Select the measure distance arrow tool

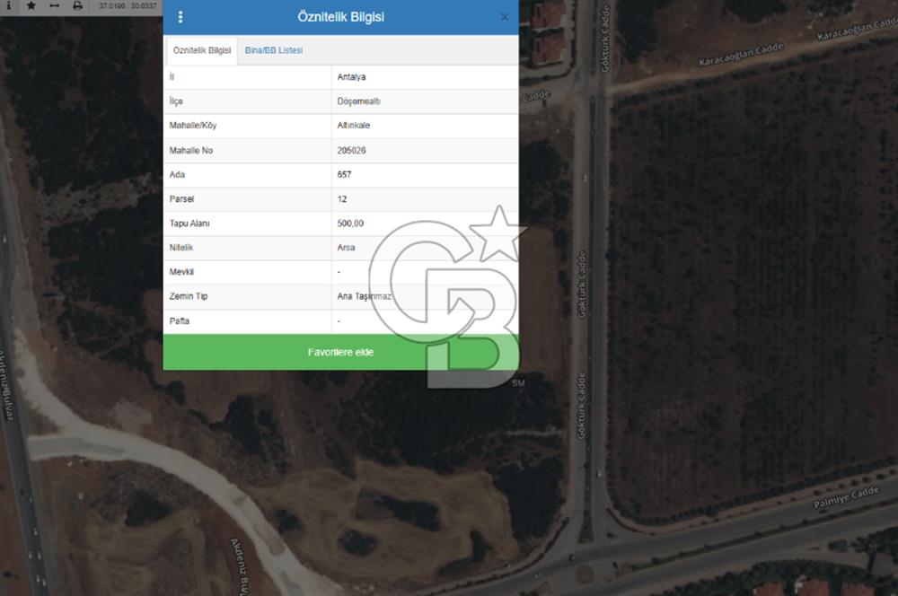54,5
